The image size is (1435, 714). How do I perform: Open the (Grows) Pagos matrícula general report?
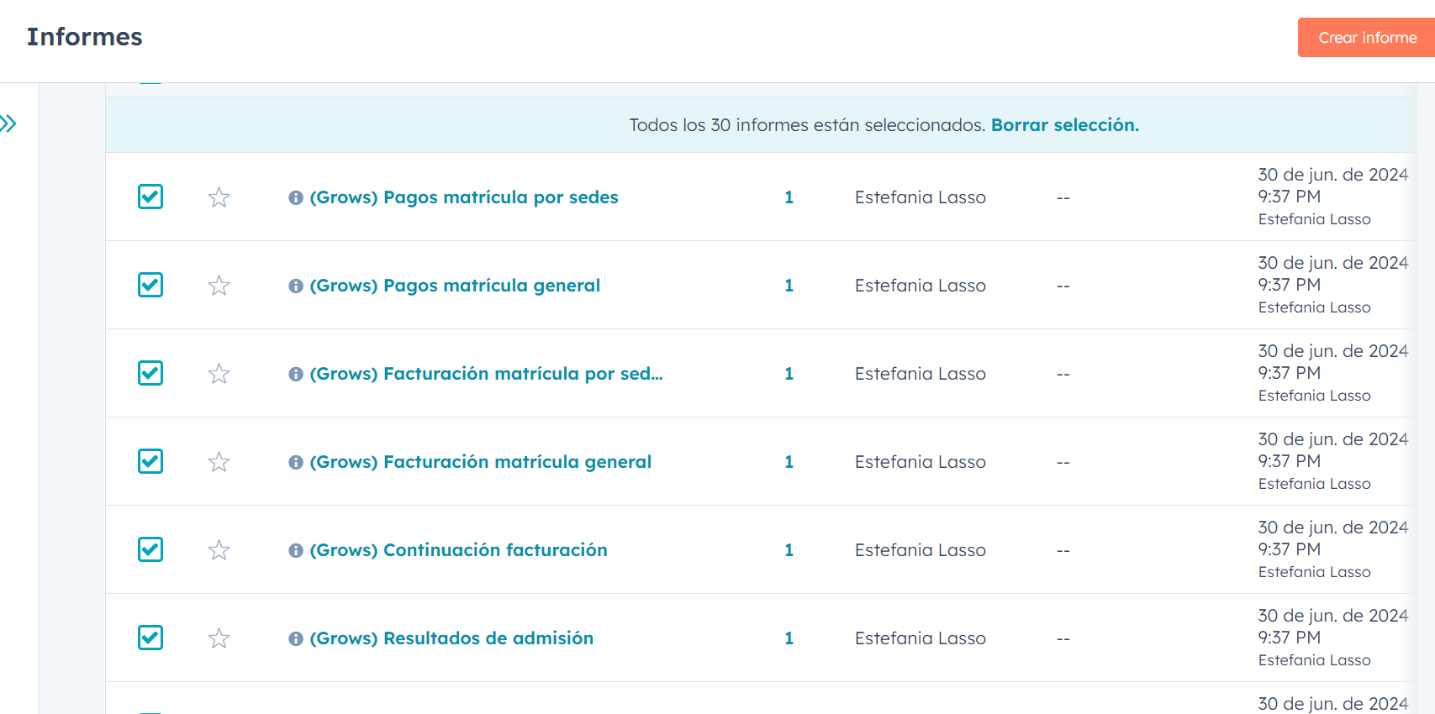455,286
